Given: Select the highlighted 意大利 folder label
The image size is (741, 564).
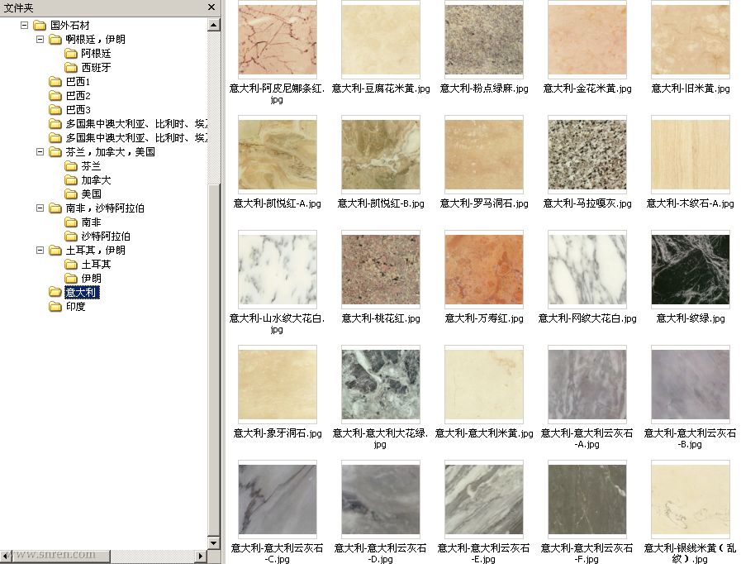Looking at the screenshot, I should pyautogui.click(x=82, y=293).
